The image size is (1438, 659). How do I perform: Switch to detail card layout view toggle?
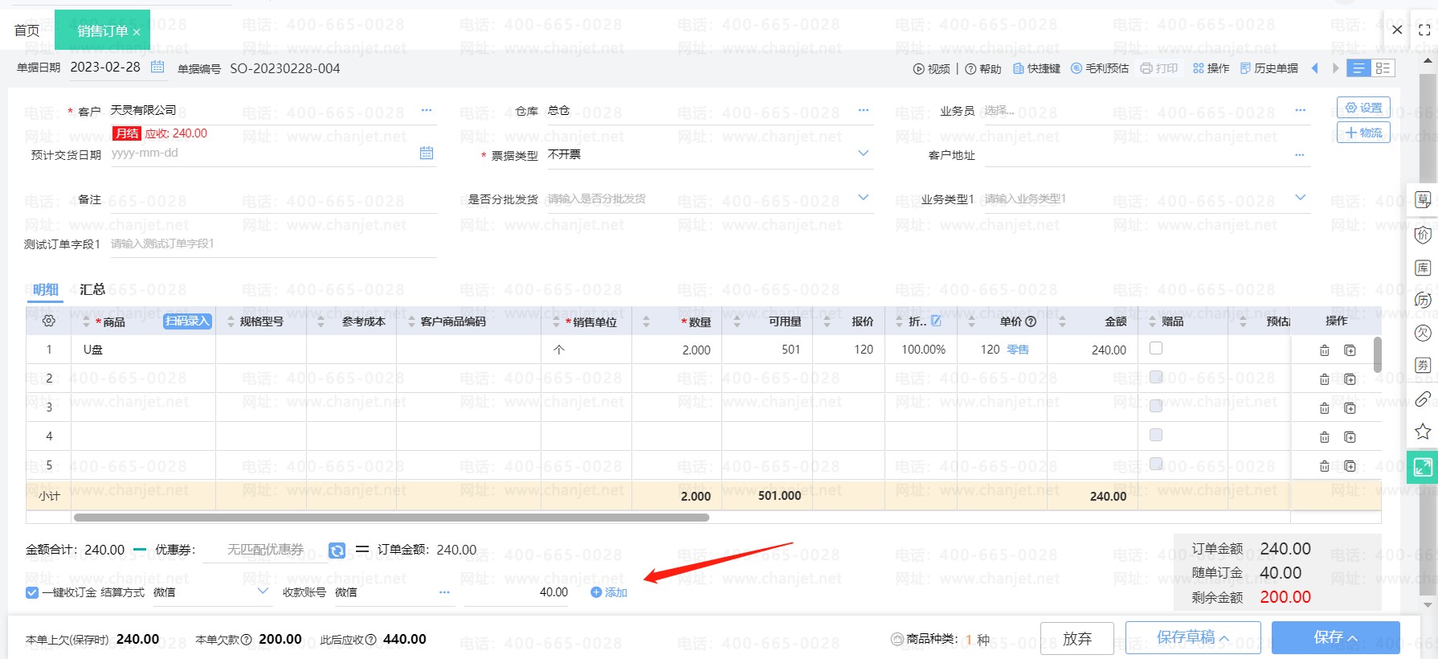coord(1383,68)
